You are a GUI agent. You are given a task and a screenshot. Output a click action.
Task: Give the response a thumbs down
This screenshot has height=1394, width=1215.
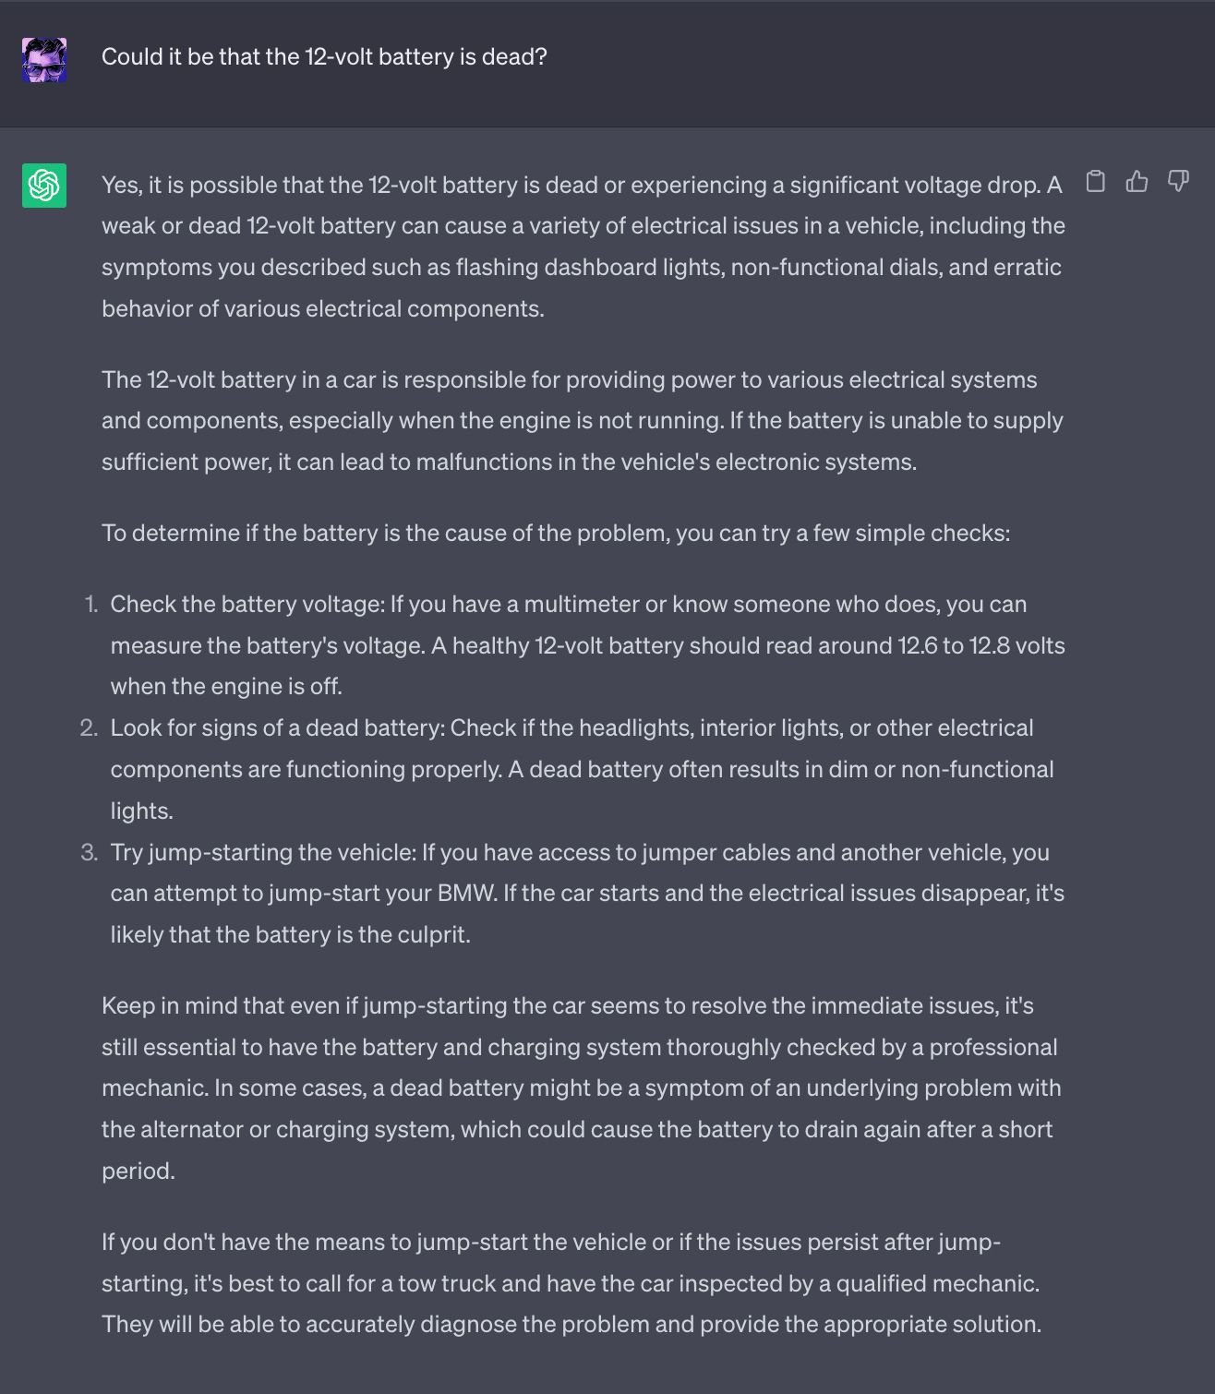(x=1178, y=181)
